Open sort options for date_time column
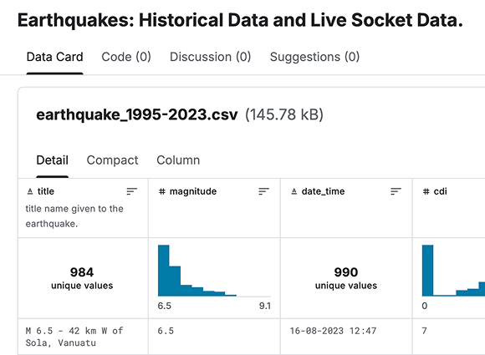 [396, 191]
